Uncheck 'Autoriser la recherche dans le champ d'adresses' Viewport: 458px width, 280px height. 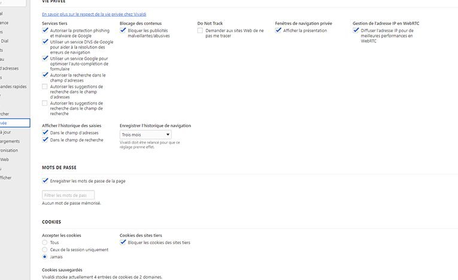[46, 75]
